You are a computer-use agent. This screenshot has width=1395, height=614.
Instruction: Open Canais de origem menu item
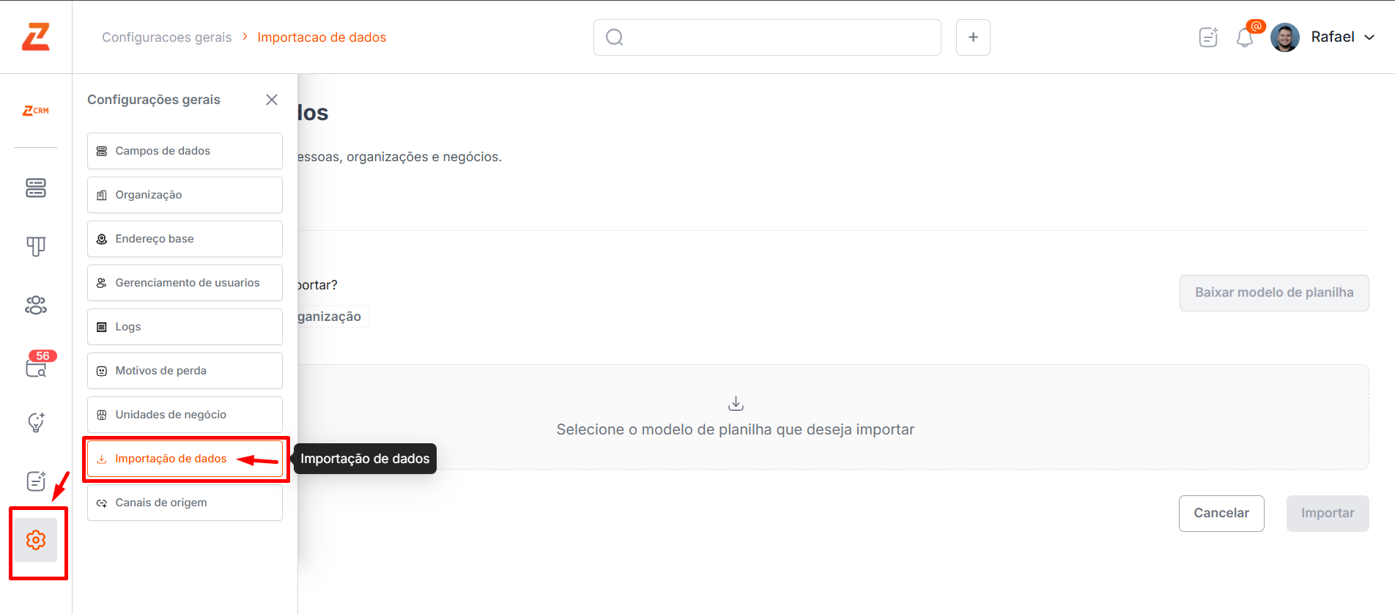pos(185,503)
